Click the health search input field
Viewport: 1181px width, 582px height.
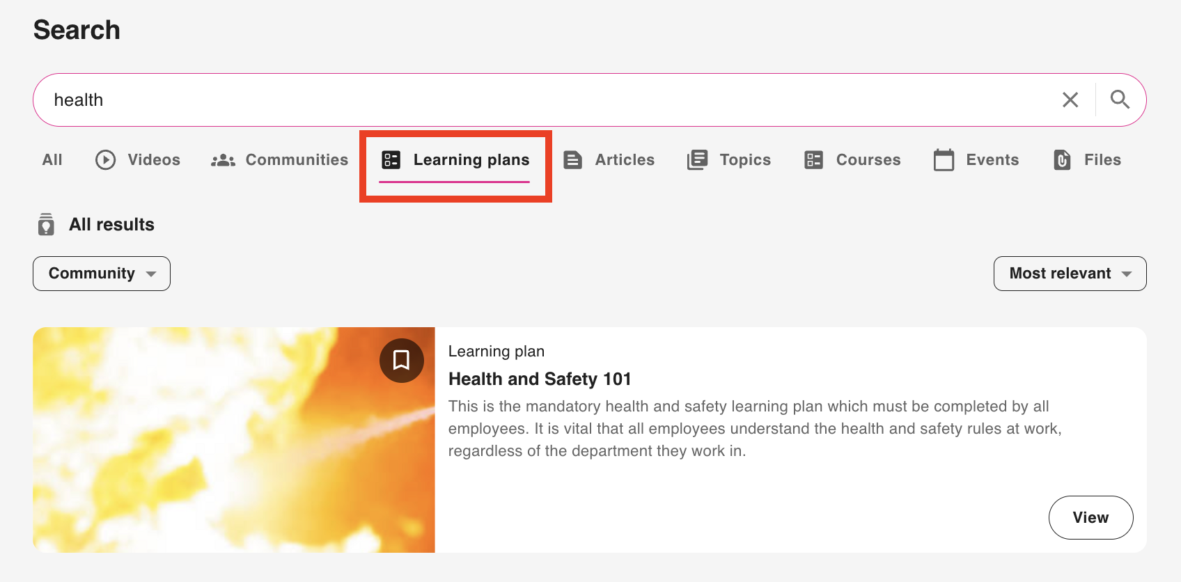(543, 100)
